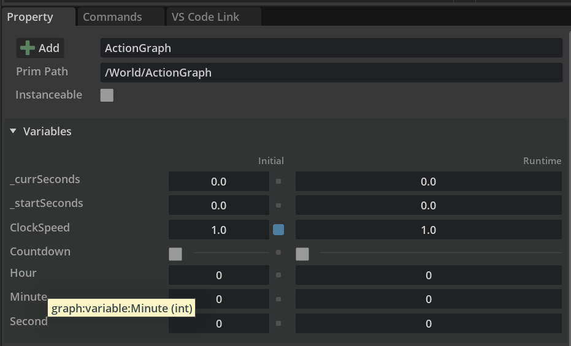The width and height of the screenshot is (571, 346).
Task: Click the blue ClockSpeed override indicator
Action: pyautogui.click(x=278, y=230)
